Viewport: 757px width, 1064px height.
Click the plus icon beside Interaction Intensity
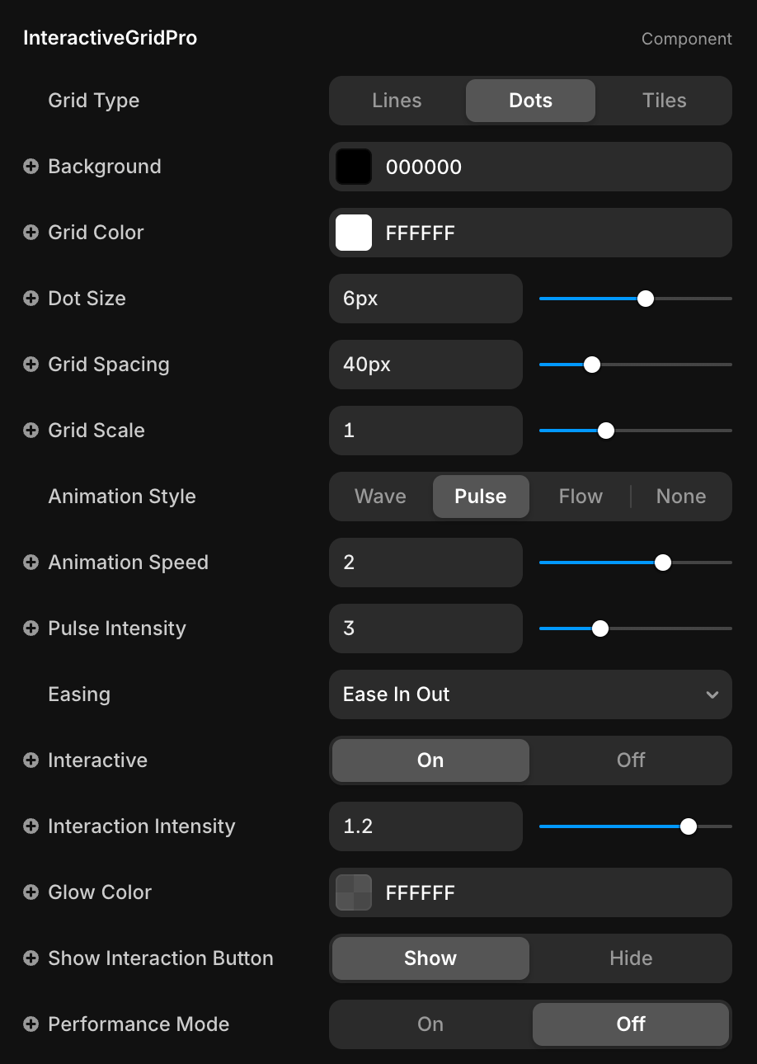[x=31, y=826]
